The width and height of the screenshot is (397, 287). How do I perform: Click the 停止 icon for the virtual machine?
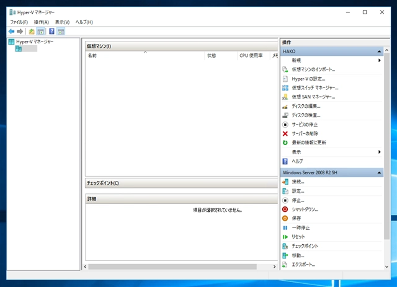pos(285,200)
